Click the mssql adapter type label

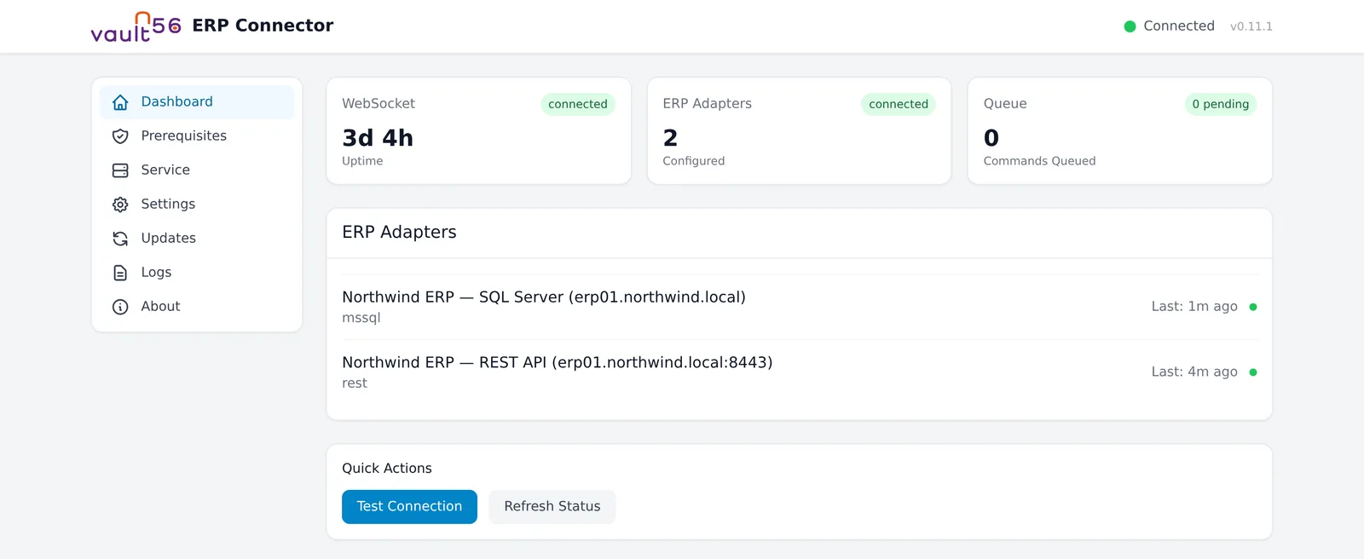(361, 318)
